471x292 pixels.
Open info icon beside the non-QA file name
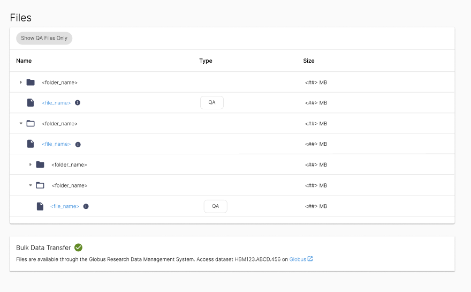pyautogui.click(x=78, y=144)
